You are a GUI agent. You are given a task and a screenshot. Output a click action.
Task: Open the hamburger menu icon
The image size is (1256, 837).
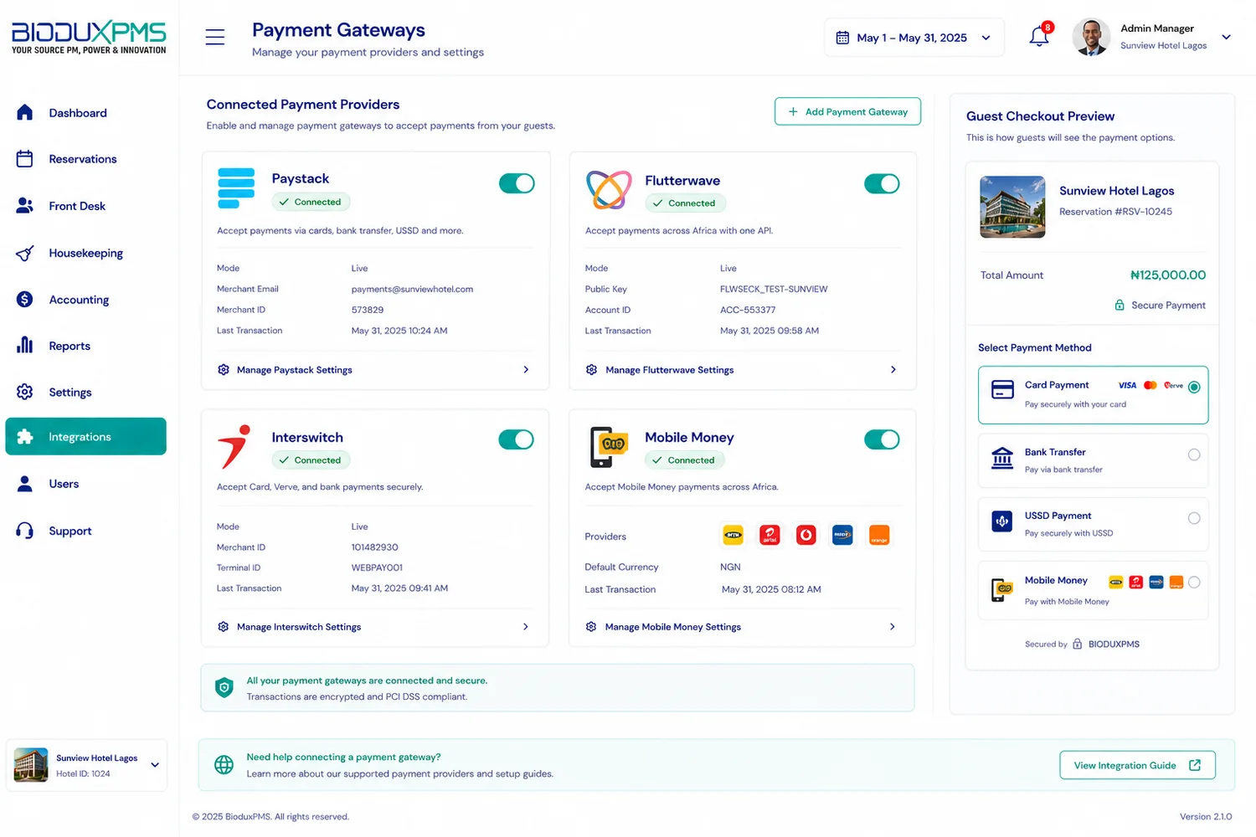click(215, 37)
